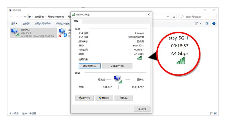Toggle the preview pane icon
The width and height of the screenshot is (225, 128).
tap(207, 24)
